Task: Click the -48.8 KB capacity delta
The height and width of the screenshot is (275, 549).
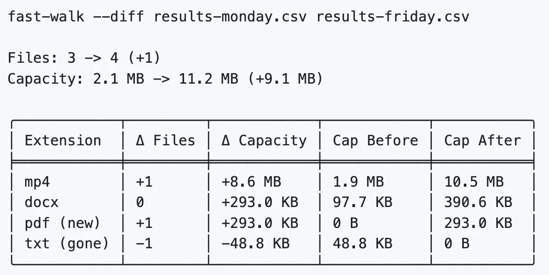Action: 255,244
